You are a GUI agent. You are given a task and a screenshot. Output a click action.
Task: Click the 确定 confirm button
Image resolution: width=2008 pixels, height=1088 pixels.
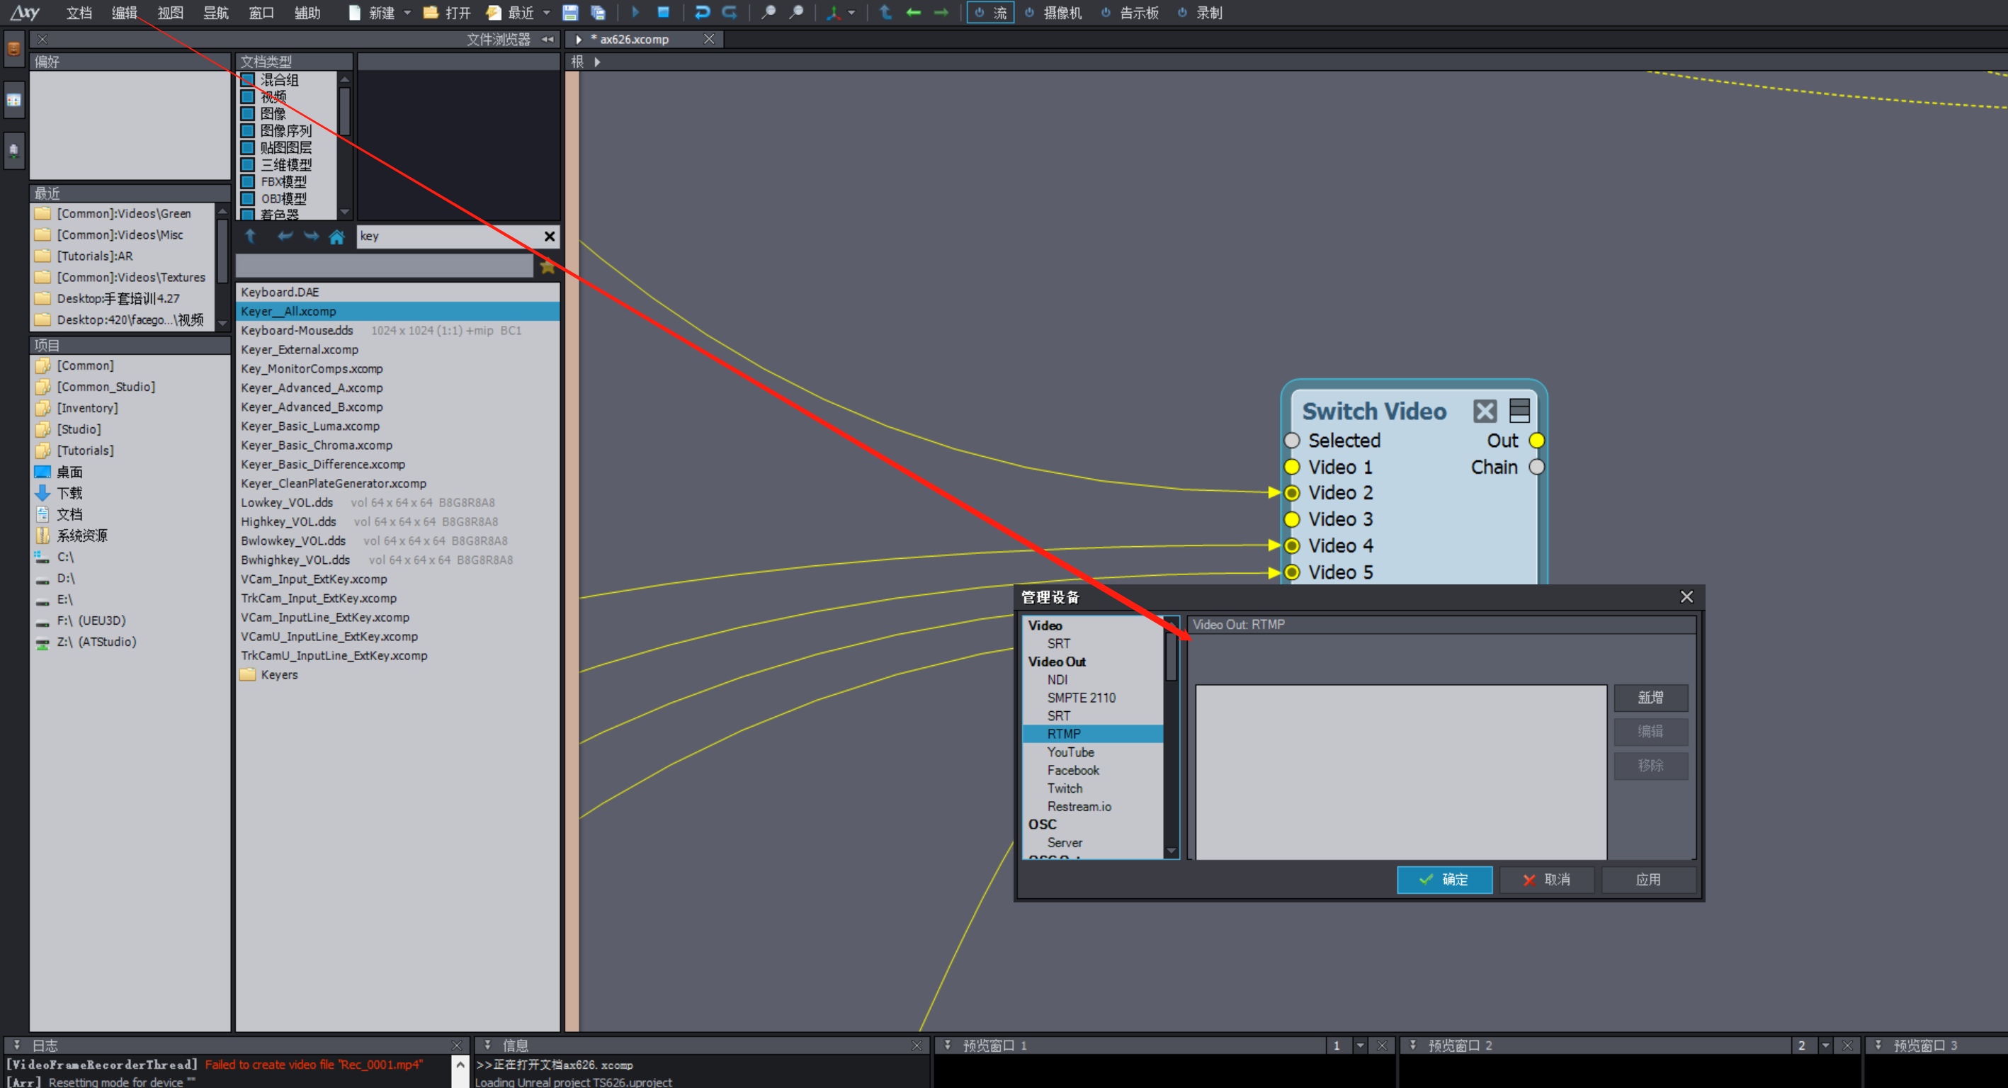1443,879
